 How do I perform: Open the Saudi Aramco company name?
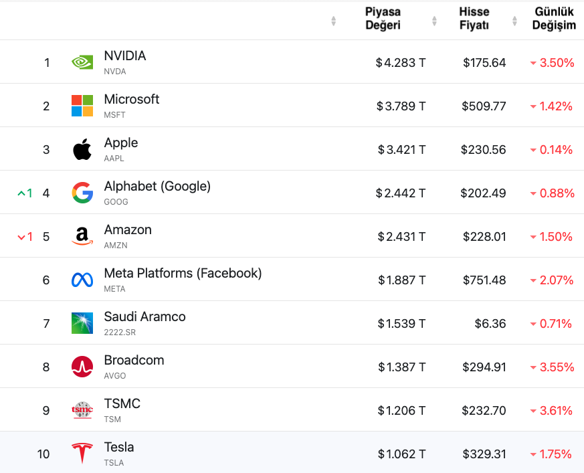(145, 316)
